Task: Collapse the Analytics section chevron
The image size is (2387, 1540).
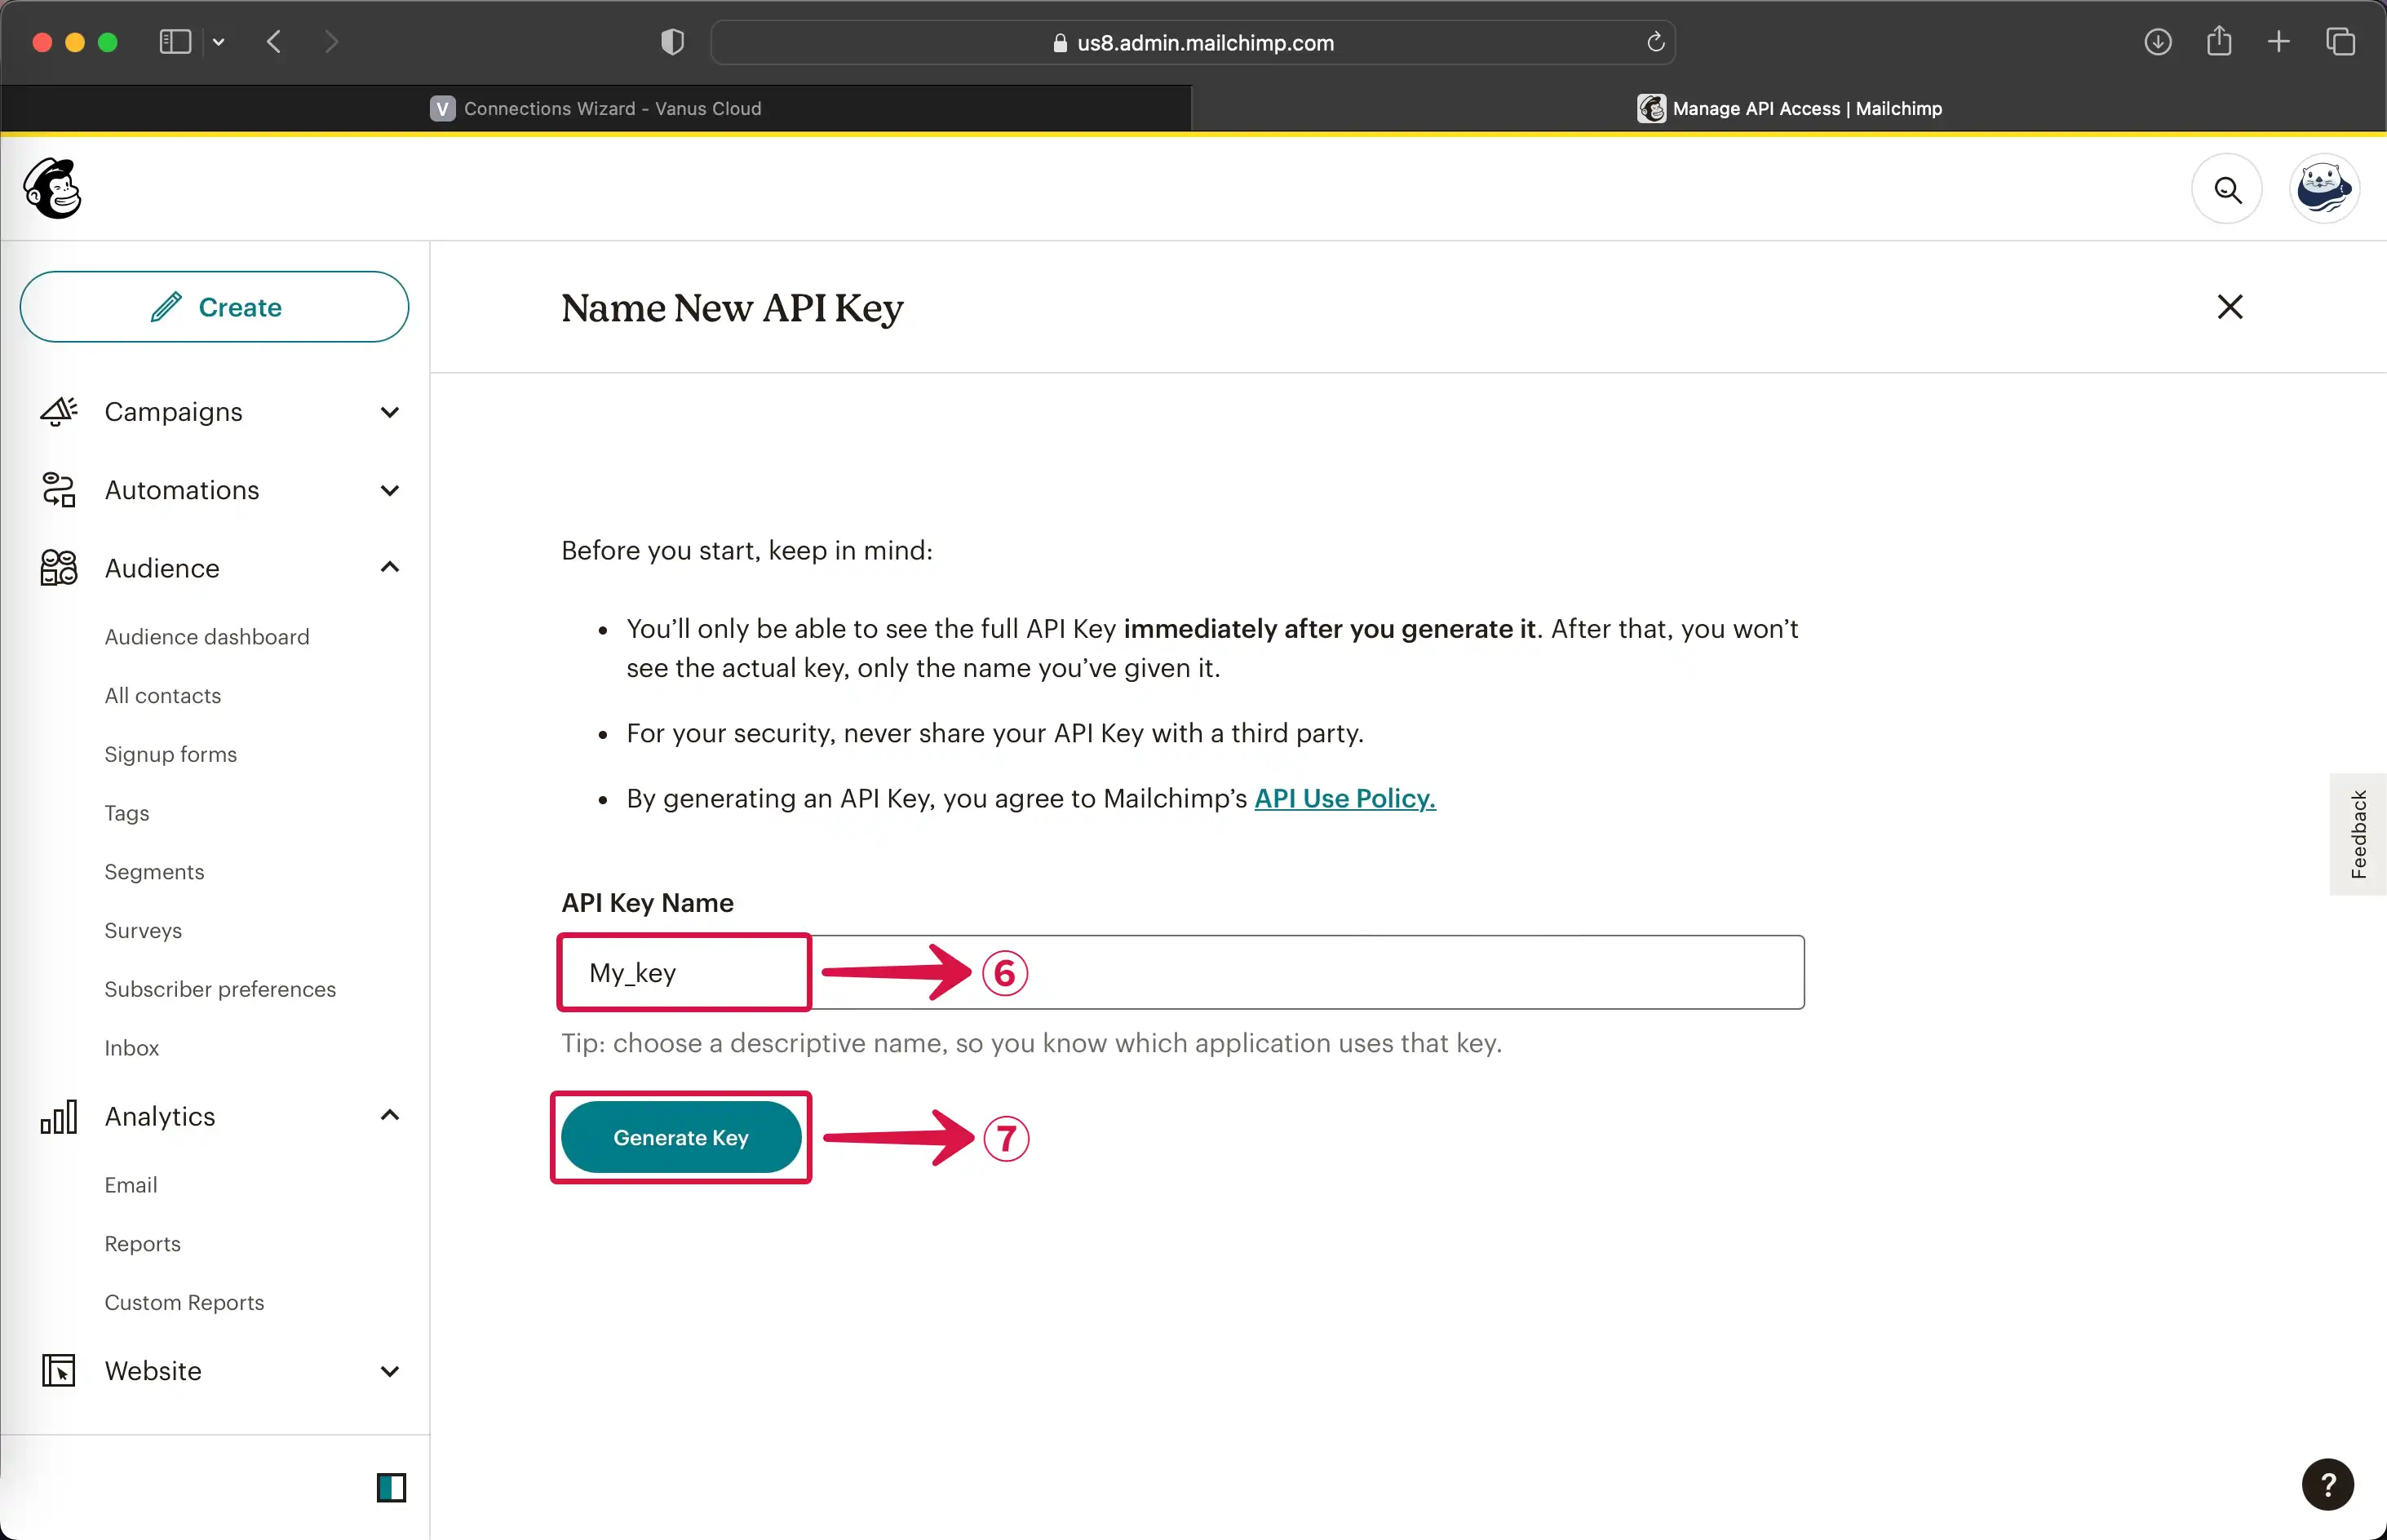Action: pos(390,1115)
